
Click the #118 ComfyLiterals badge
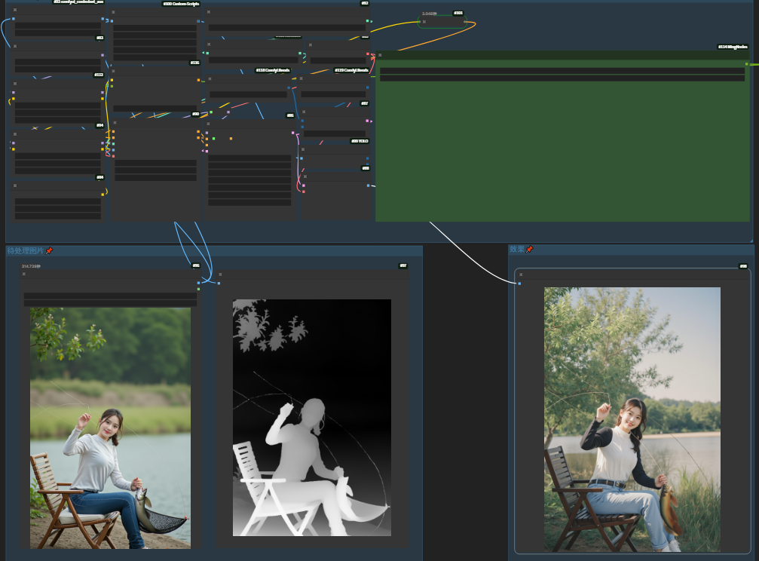click(273, 70)
